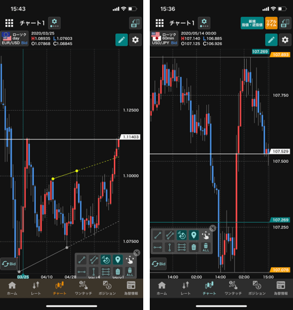Tap white 107.529 price label on USD/JPY chart
Screen dimensions: 293x310
click(280, 151)
